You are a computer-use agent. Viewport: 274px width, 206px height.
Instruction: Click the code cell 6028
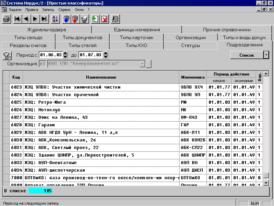[x=16, y=125]
